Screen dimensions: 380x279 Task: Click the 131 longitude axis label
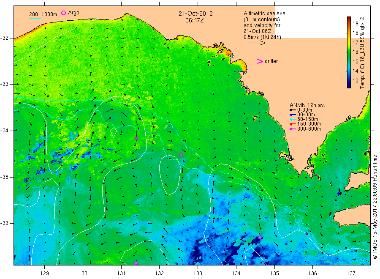121,274
